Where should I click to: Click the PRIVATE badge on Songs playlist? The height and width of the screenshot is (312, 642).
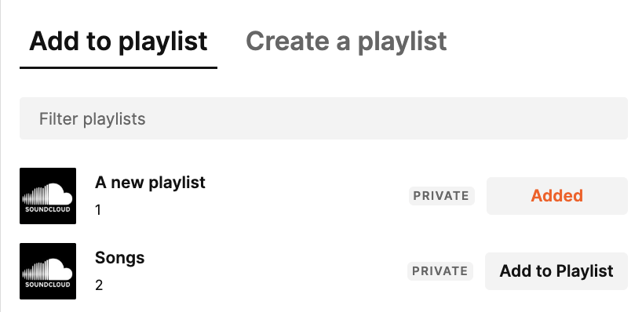tap(440, 271)
